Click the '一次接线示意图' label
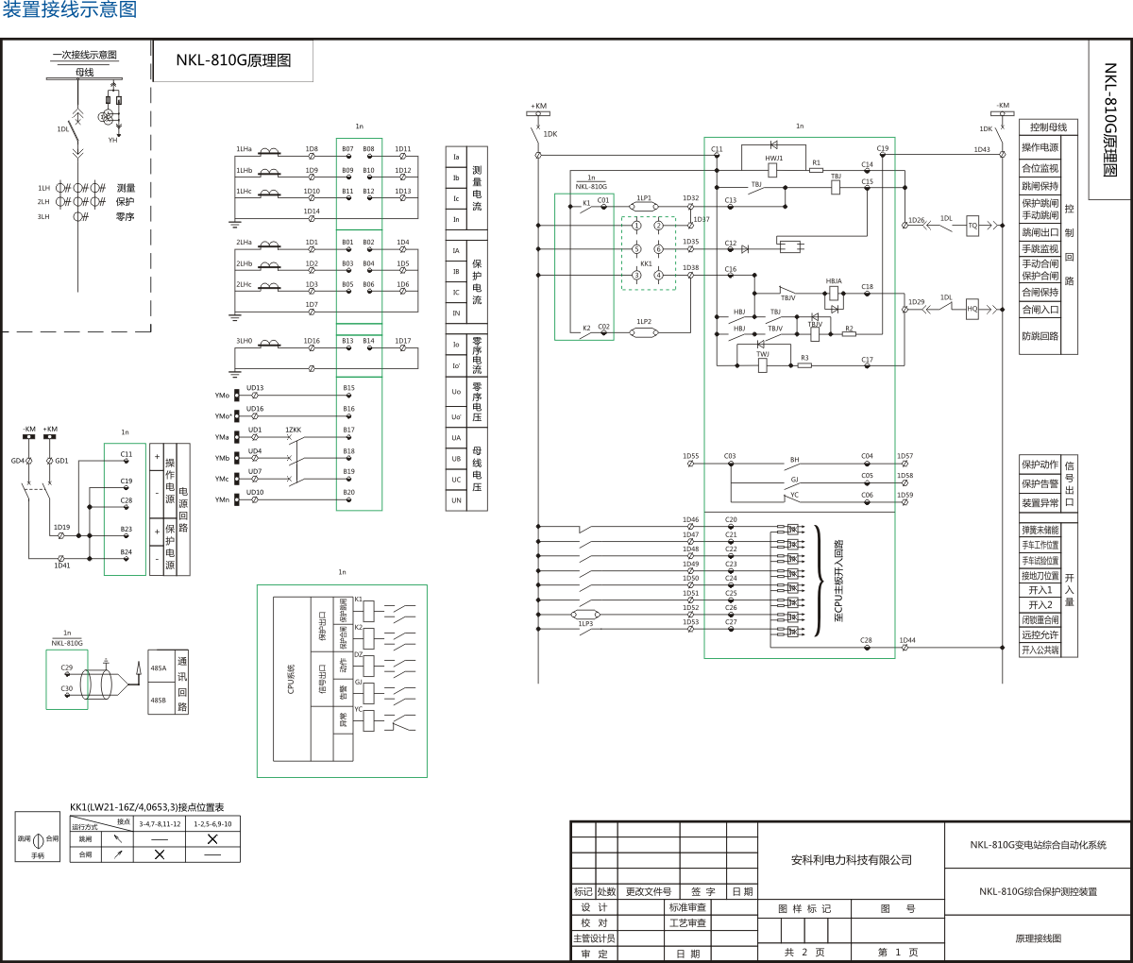This screenshot has width=1133, height=963. 84,55
